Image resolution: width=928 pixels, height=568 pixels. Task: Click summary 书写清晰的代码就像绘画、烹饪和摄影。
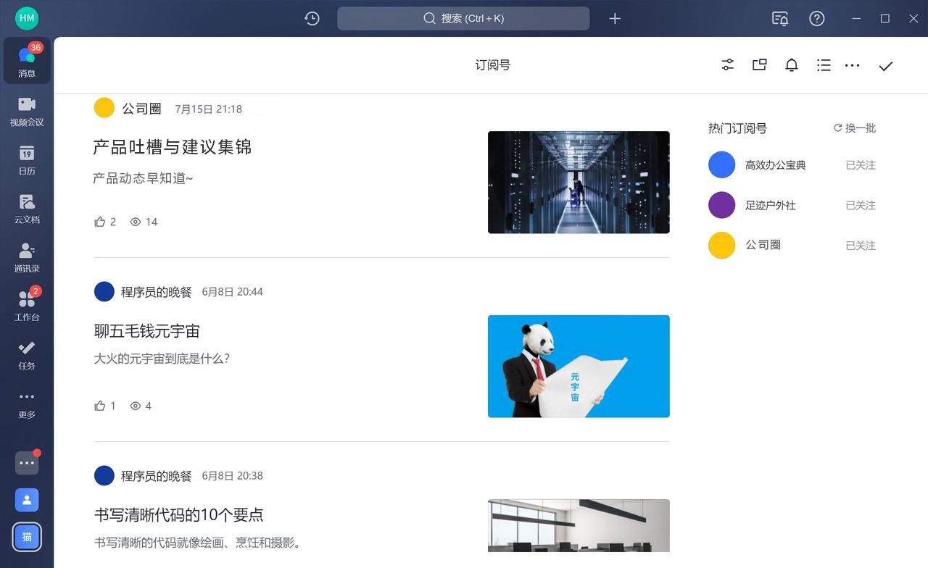[x=197, y=542]
